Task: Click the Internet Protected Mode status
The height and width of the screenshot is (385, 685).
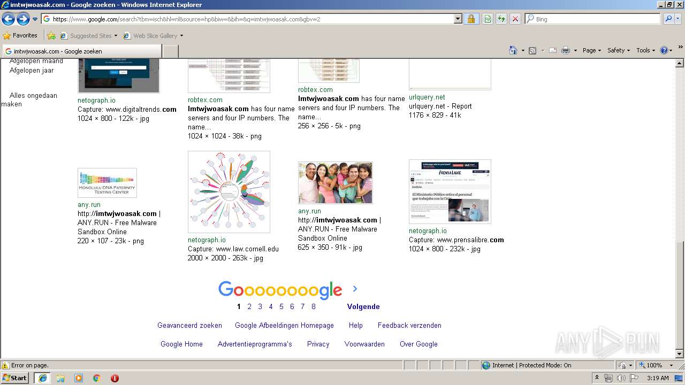Action: coord(527,365)
